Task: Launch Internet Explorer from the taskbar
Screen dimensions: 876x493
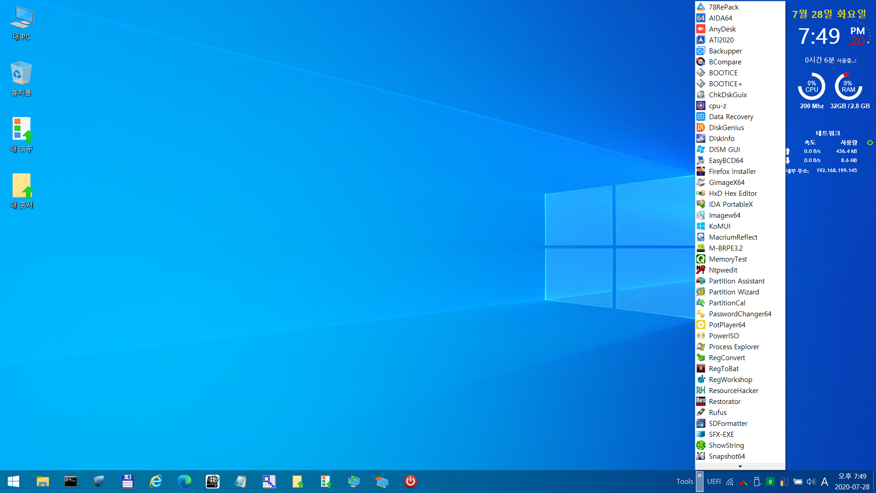Action: point(156,482)
